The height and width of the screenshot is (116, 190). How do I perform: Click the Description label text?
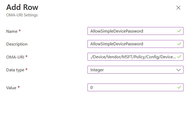tap(17, 44)
